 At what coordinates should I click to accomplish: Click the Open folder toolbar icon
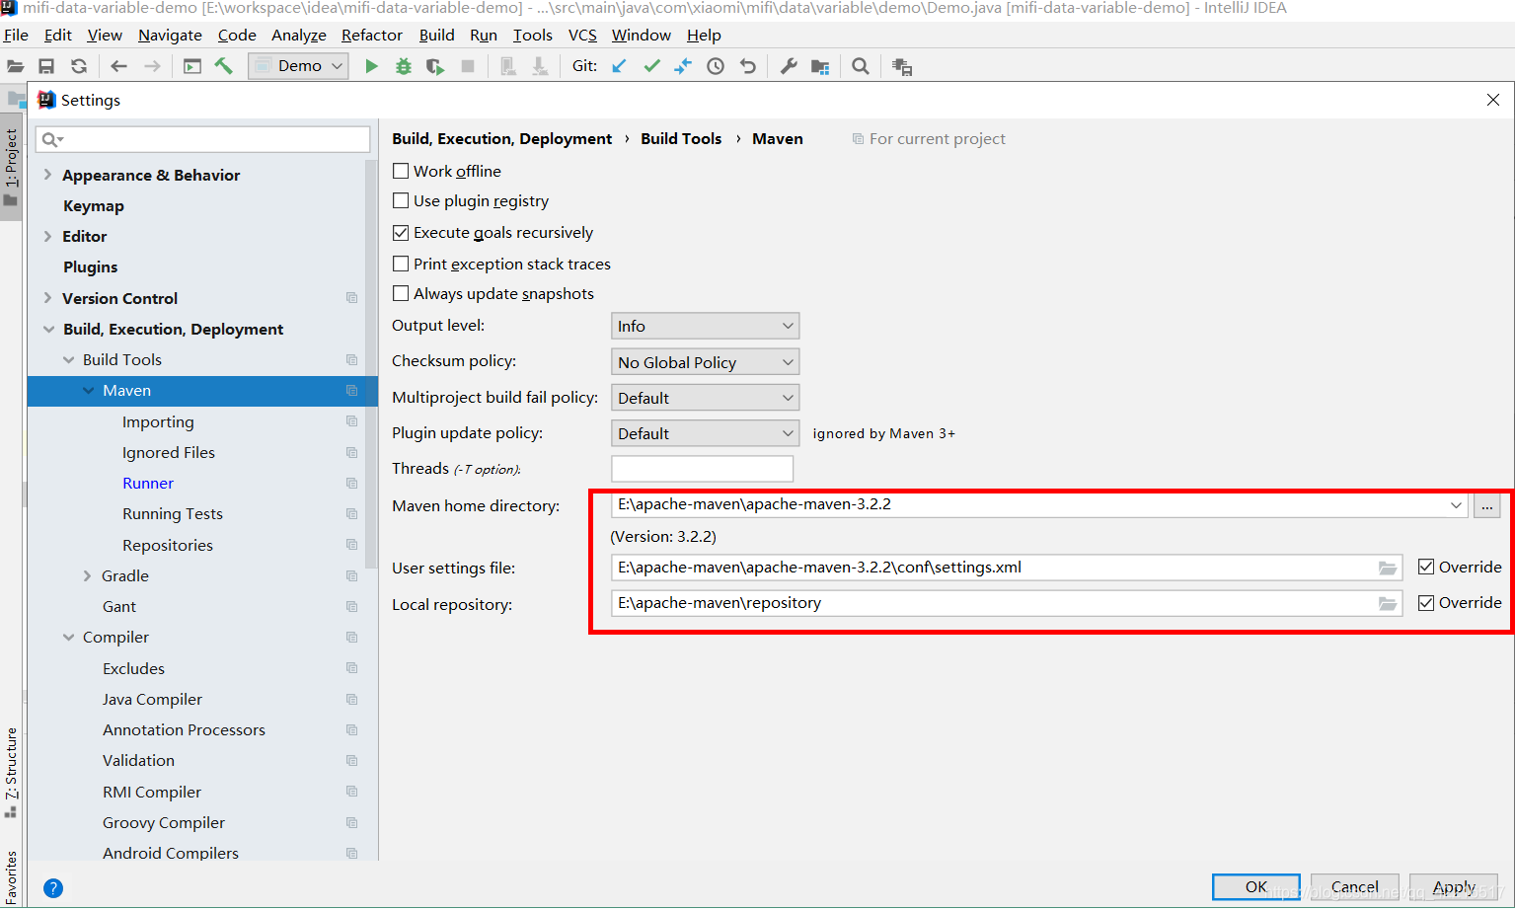pyautogui.click(x=15, y=66)
